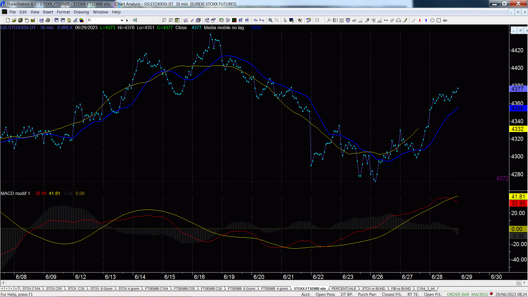The image size is (528, 297).
Task: Open the Drawing menu
Action: (81, 12)
